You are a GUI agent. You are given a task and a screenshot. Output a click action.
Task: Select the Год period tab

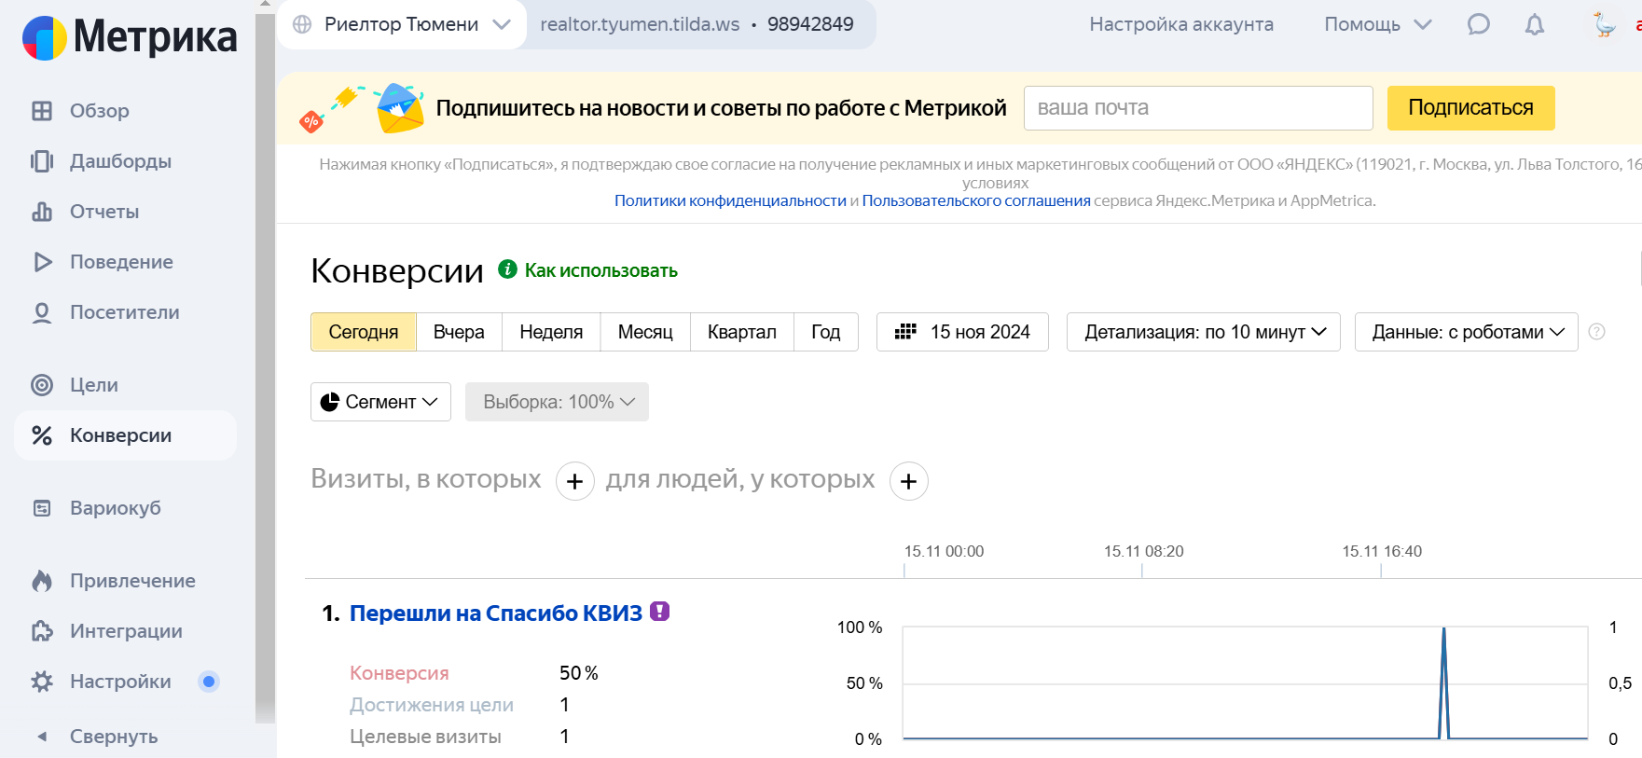(x=826, y=332)
